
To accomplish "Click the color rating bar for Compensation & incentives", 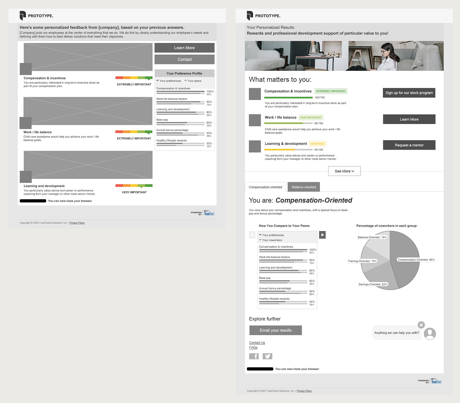I will 134,78.
